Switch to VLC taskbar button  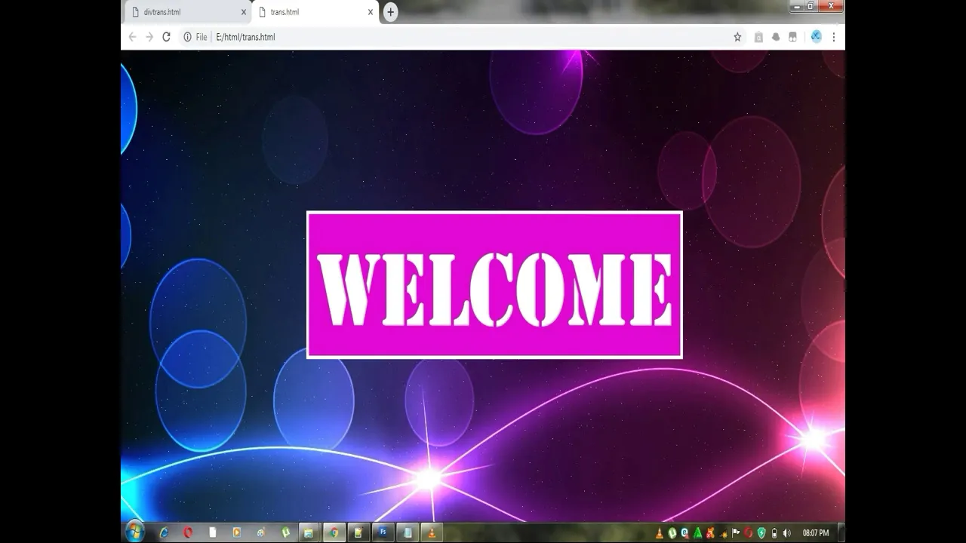(x=432, y=532)
